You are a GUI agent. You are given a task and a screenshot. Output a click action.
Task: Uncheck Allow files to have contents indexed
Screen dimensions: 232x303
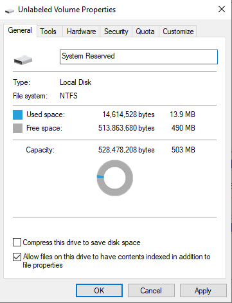(17, 257)
